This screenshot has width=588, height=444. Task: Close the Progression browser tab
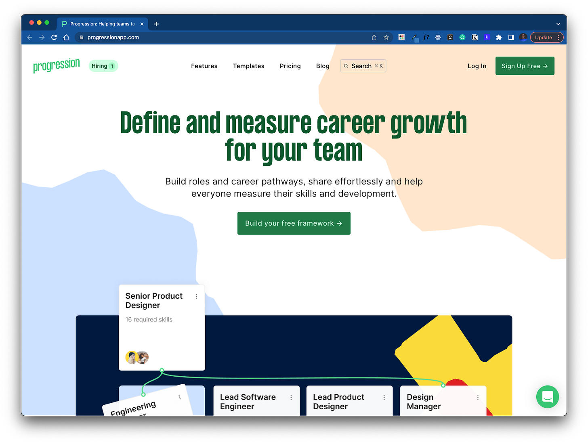pos(142,24)
